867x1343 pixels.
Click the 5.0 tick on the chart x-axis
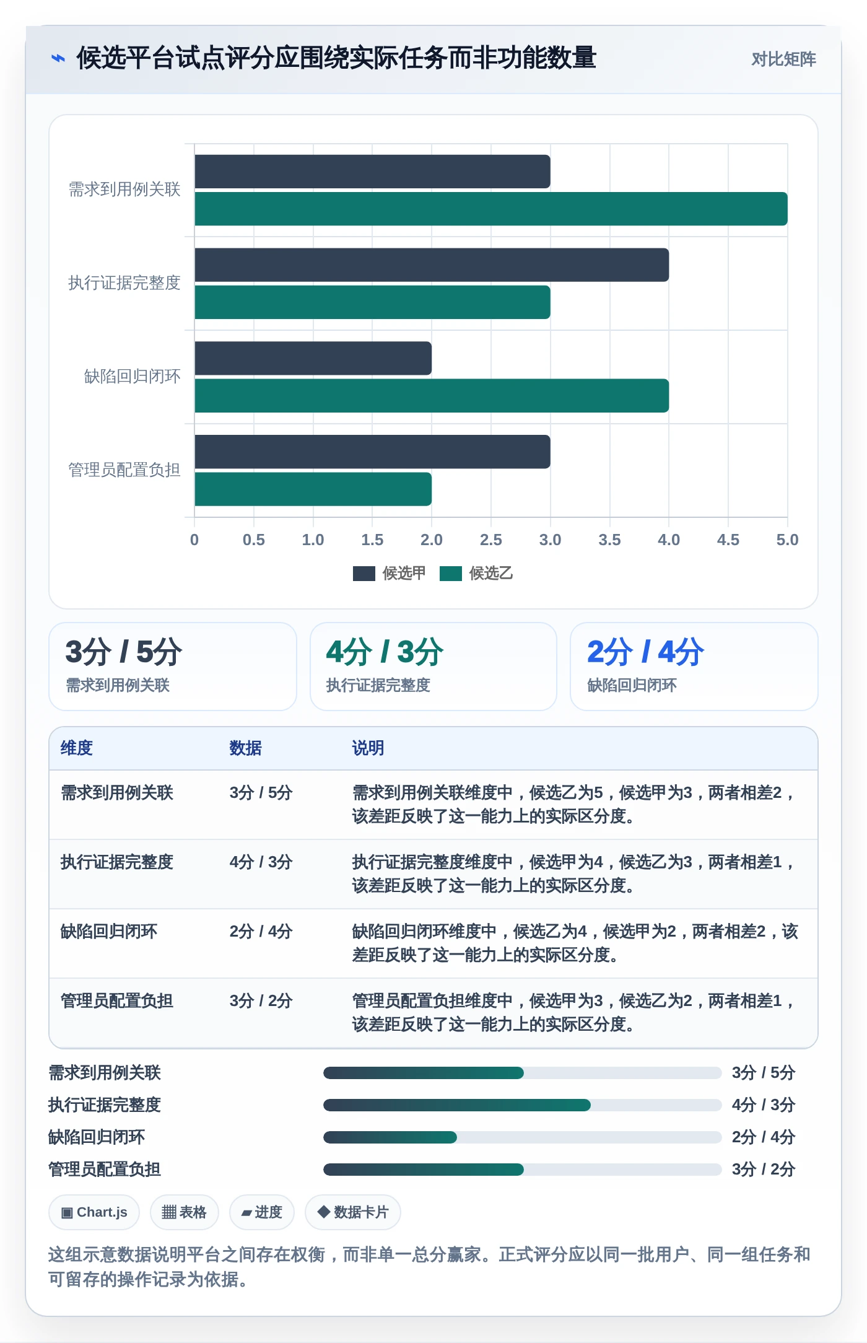pyautogui.click(x=787, y=540)
